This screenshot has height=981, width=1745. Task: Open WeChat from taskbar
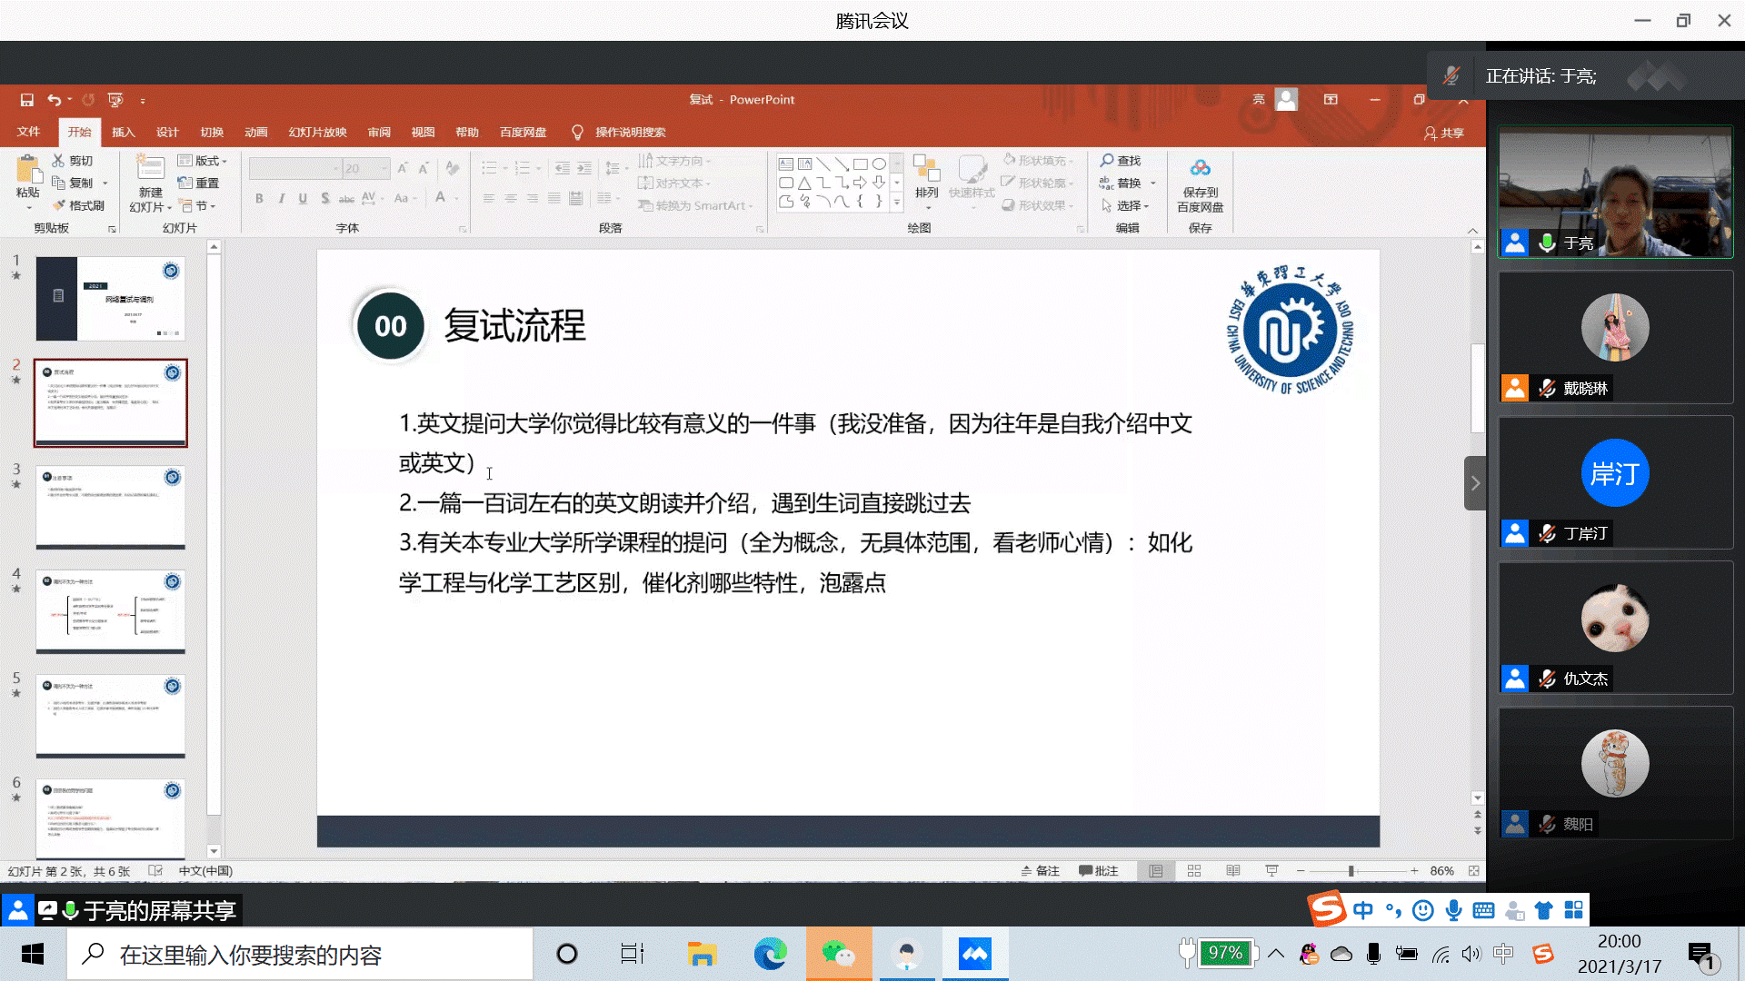point(839,954)
